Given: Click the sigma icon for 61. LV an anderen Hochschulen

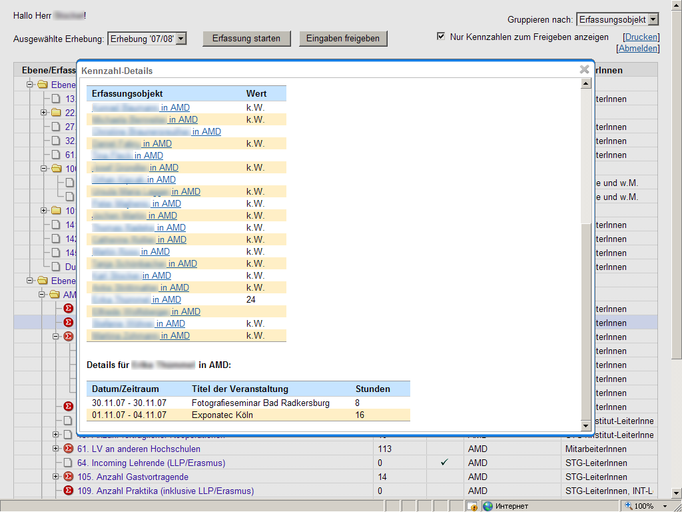Looking at the screenshot, I should 68,449.
